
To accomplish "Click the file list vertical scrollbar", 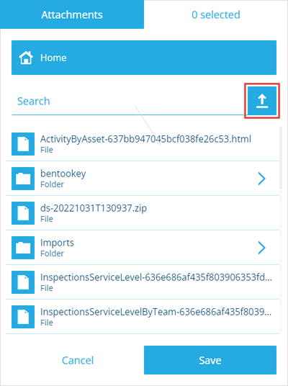I will click(x=281, y=158).
